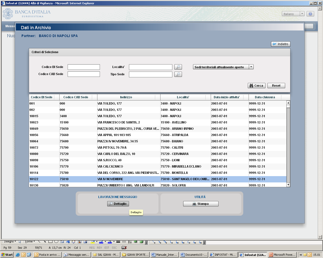The image size is (323, 258).
Task: Show hidden tray icons with the chevron
Action: pos(301,255)
